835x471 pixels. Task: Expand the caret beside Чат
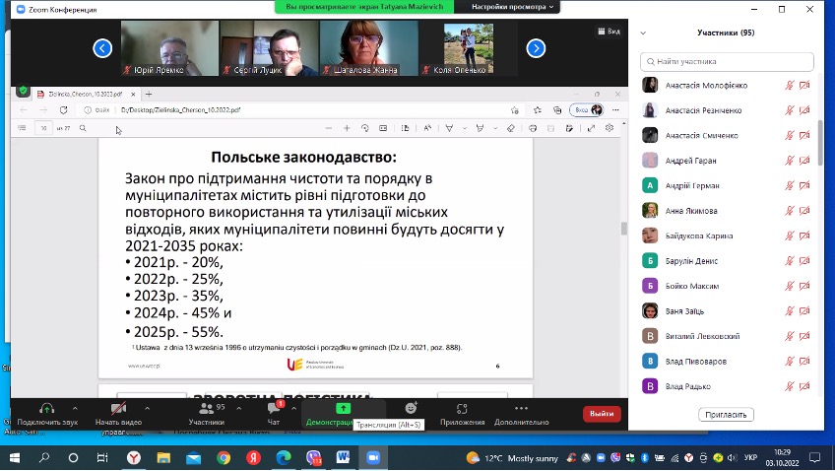[293, 409]
